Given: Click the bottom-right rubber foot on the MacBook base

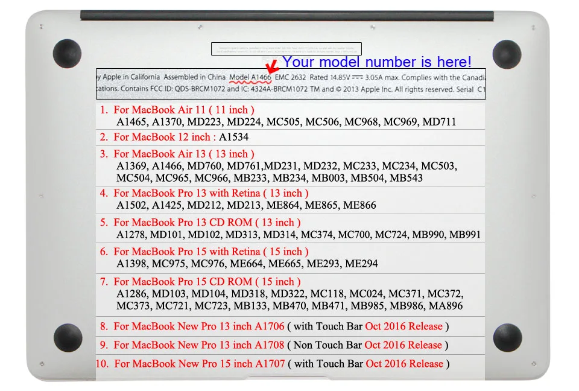Looking at the screenshot, I should [508, 338].
